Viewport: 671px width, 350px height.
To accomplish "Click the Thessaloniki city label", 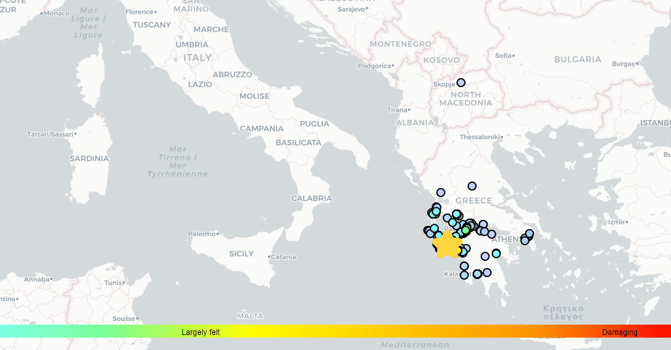I will pos(479,137).
